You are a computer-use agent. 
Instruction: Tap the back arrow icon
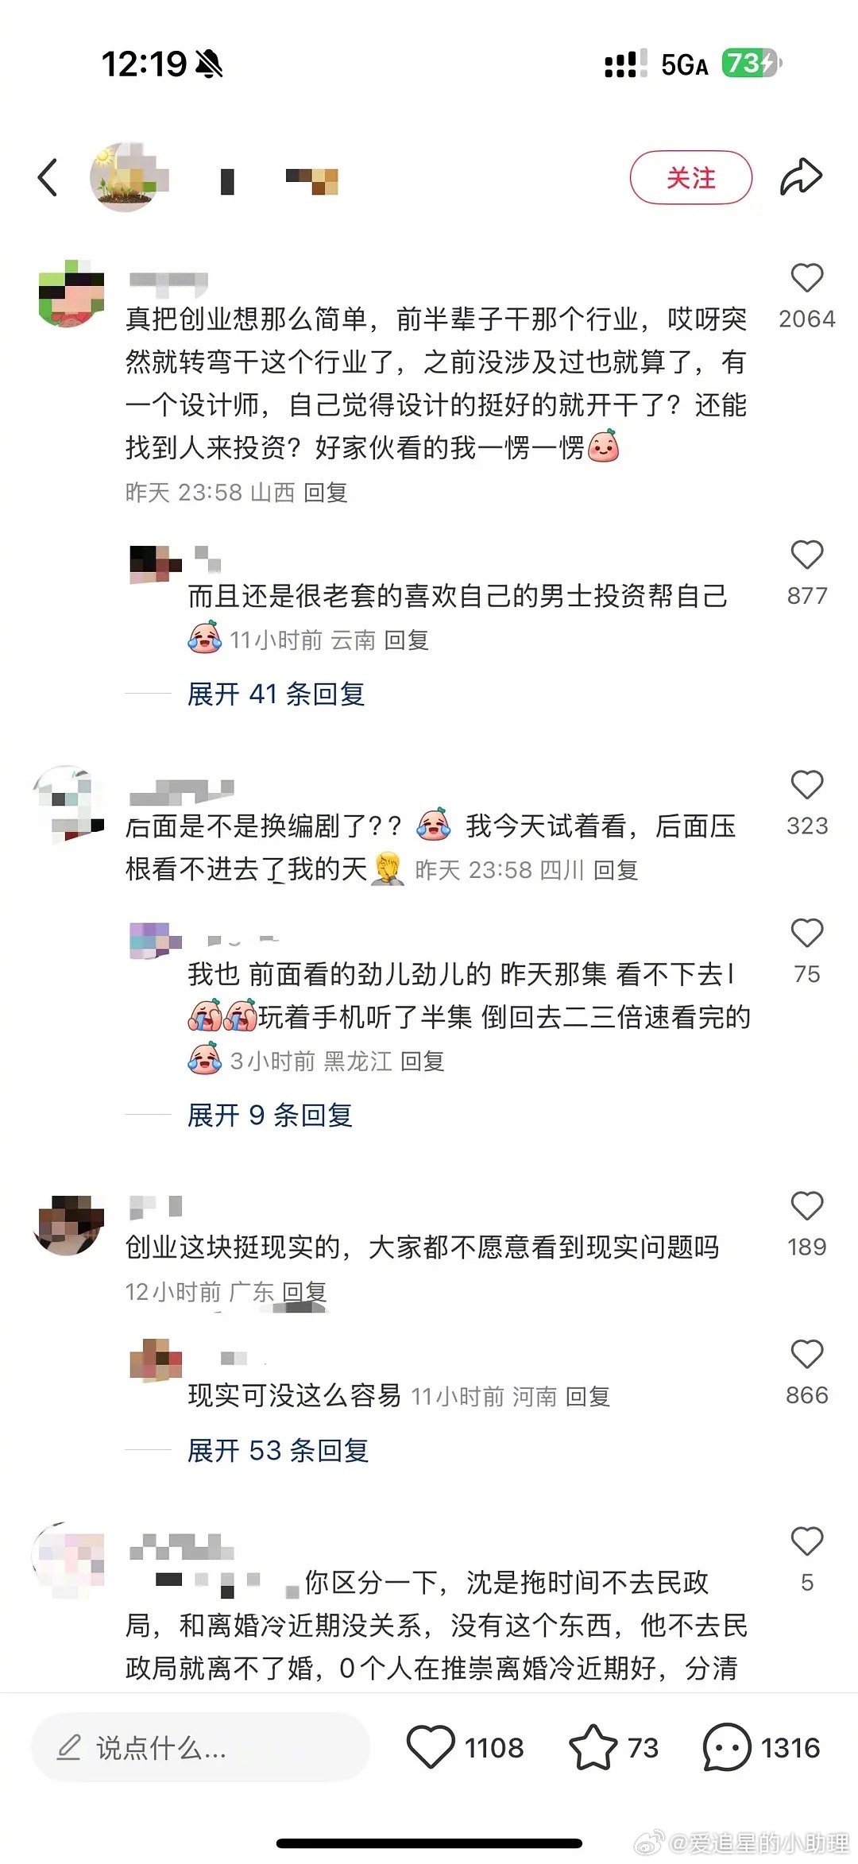click(x=48, y=177)
